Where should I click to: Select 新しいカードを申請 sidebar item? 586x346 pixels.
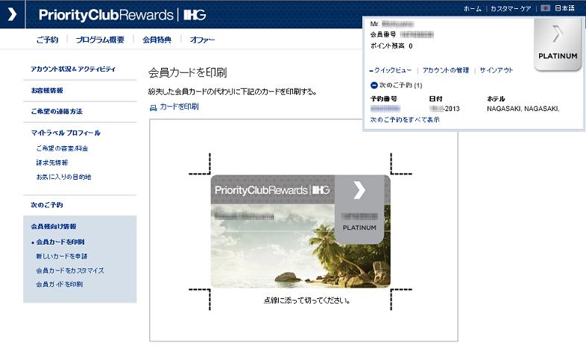tap(62, 257)
